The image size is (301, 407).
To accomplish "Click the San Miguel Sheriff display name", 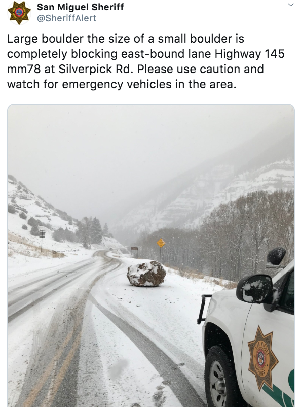I will click(81, 7).
